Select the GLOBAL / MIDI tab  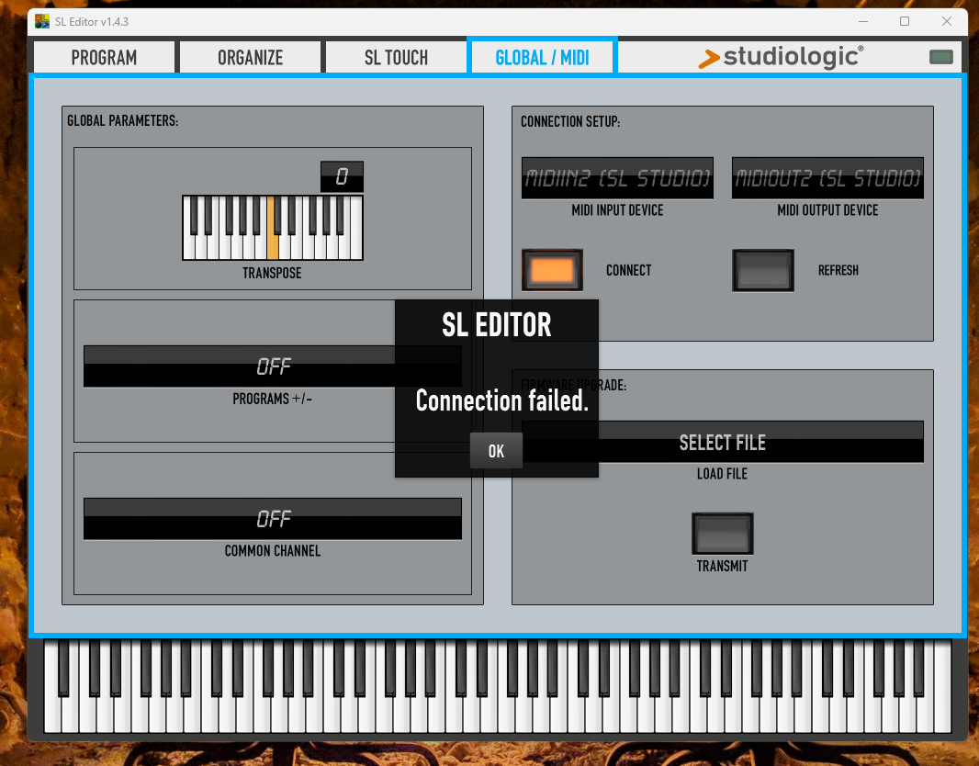(542, 58)
